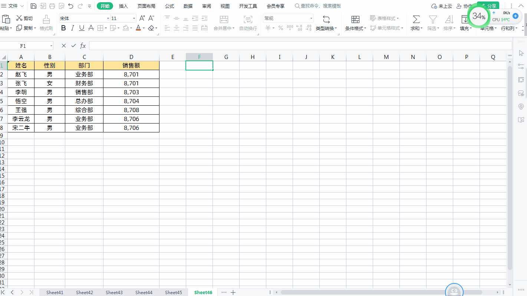The width and height of the screenshot is (527, 296).
Task: Open the font name dropdown (宋体)
Action: (x=108, y=18)
